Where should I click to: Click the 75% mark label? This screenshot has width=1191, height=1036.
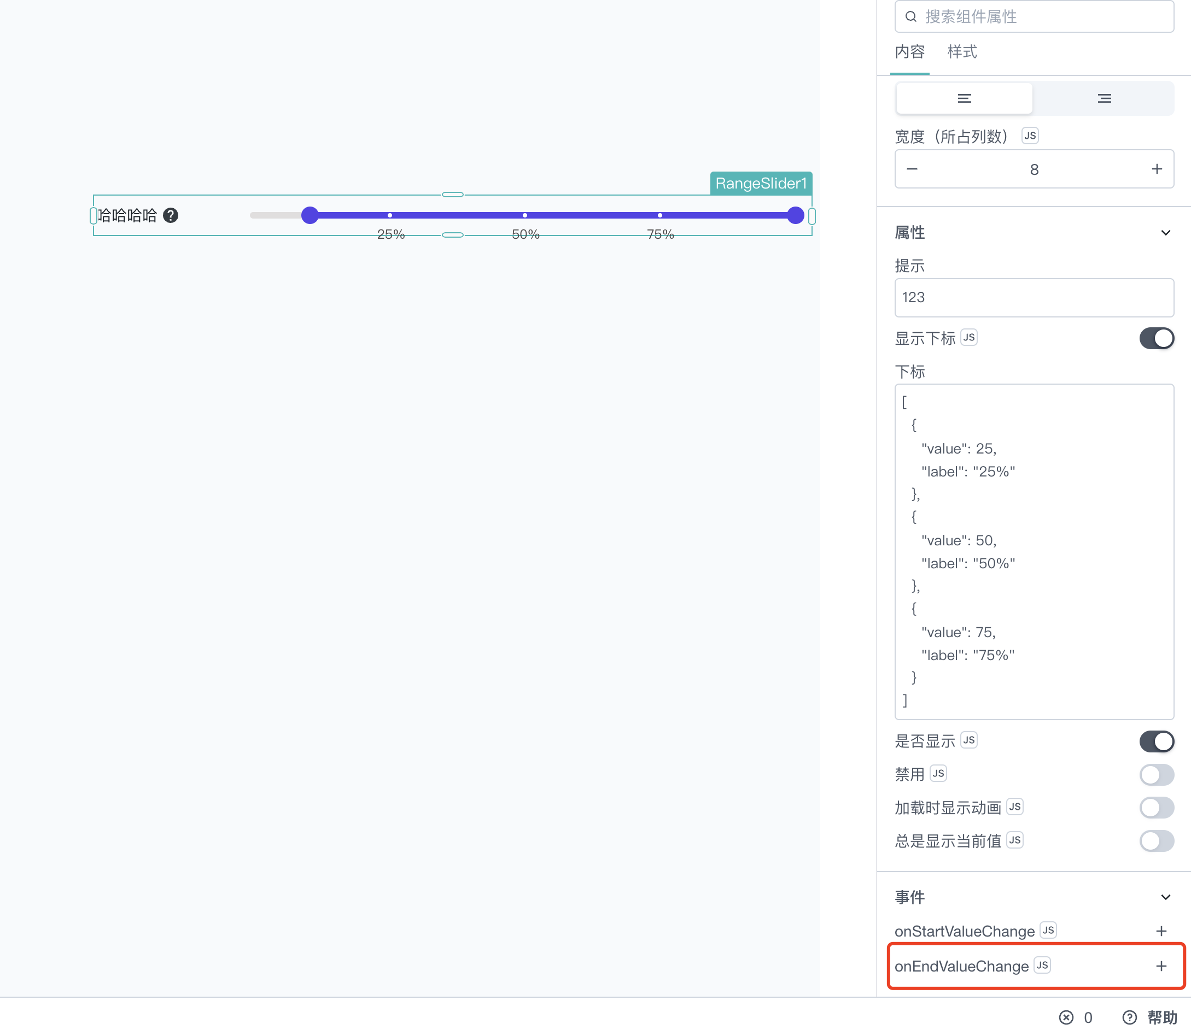660,234
